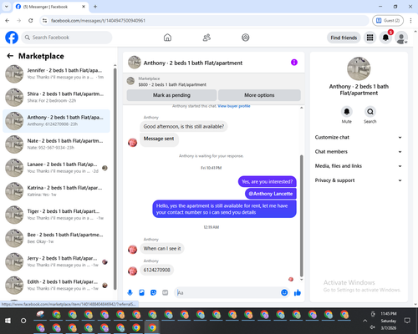Open the Guest profile button in Chrome
Image resolution: width=418 pixels, height=334 pixels.
point(388,21)
